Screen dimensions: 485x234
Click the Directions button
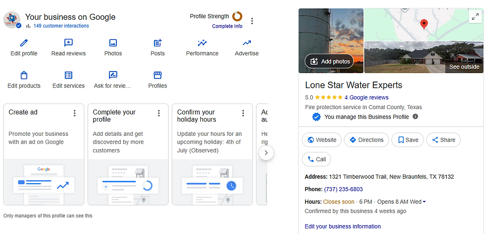(366, 140)
